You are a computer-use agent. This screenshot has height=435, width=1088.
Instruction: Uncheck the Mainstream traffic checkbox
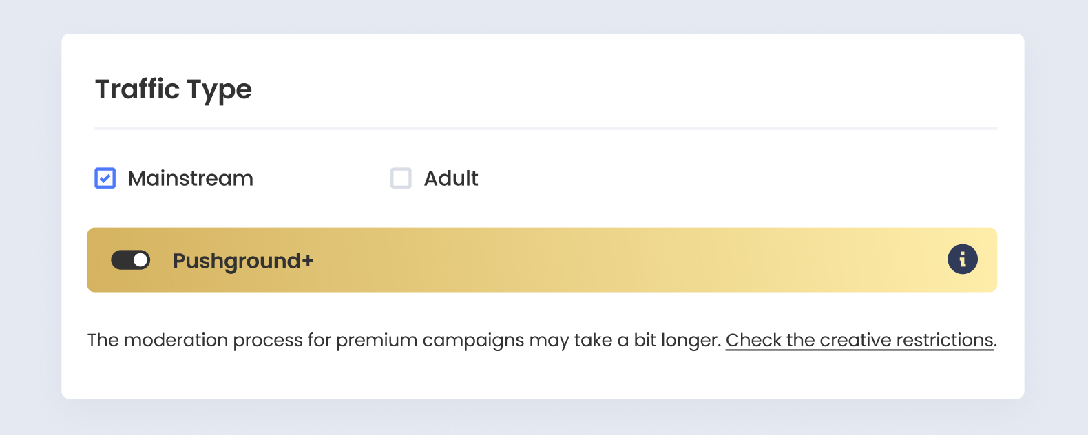[105, 178]
